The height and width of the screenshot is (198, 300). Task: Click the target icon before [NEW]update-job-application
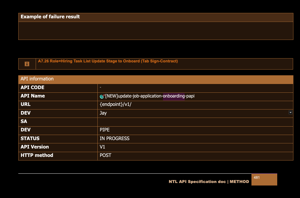(102, 96)
